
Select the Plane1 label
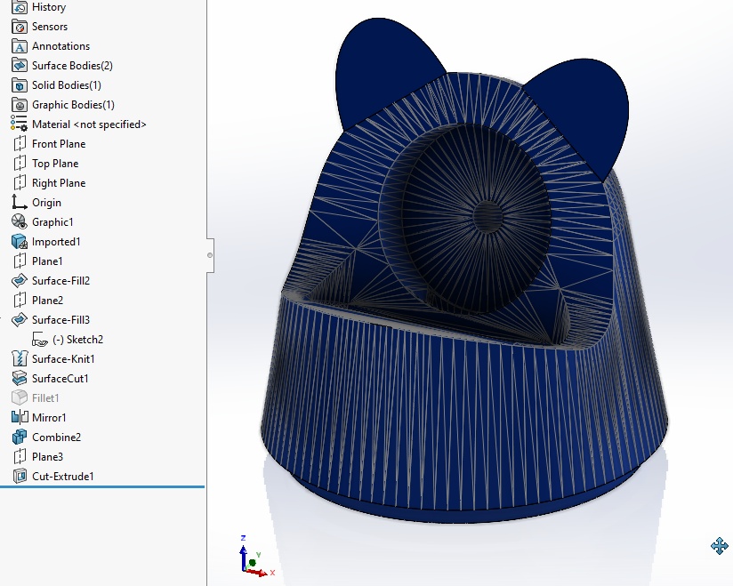coord(47,261)
